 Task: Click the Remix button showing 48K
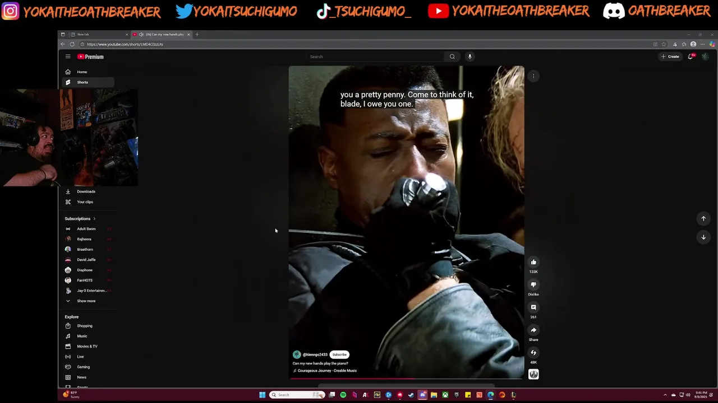point(533,353)
